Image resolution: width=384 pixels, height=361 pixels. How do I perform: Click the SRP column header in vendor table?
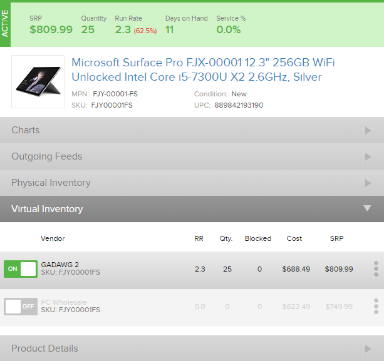pyautogui.click(x=337, y=238)
